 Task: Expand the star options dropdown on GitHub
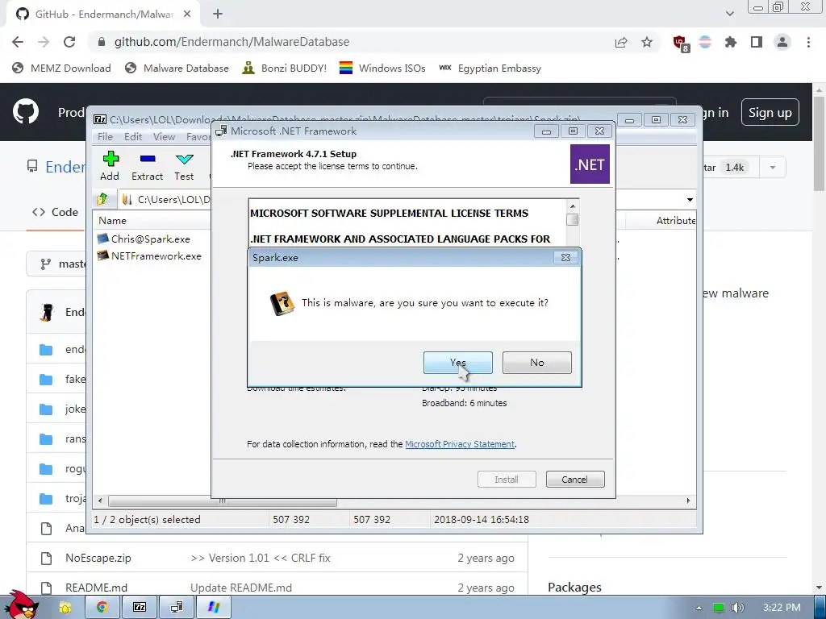click(773, 168)
